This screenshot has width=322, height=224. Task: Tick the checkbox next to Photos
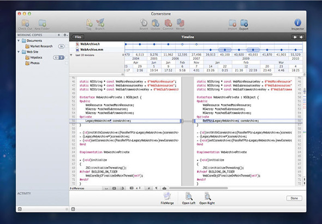click(67, 63)
